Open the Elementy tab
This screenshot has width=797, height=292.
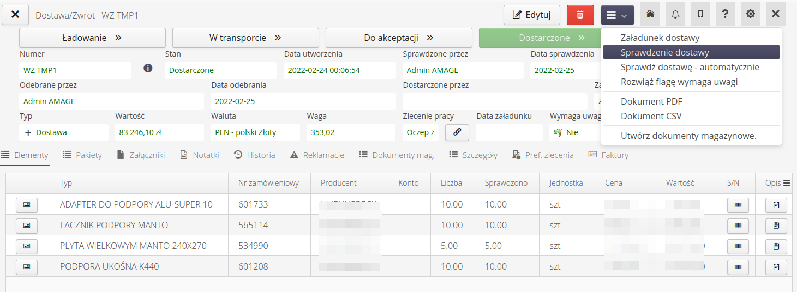(25, 155)
